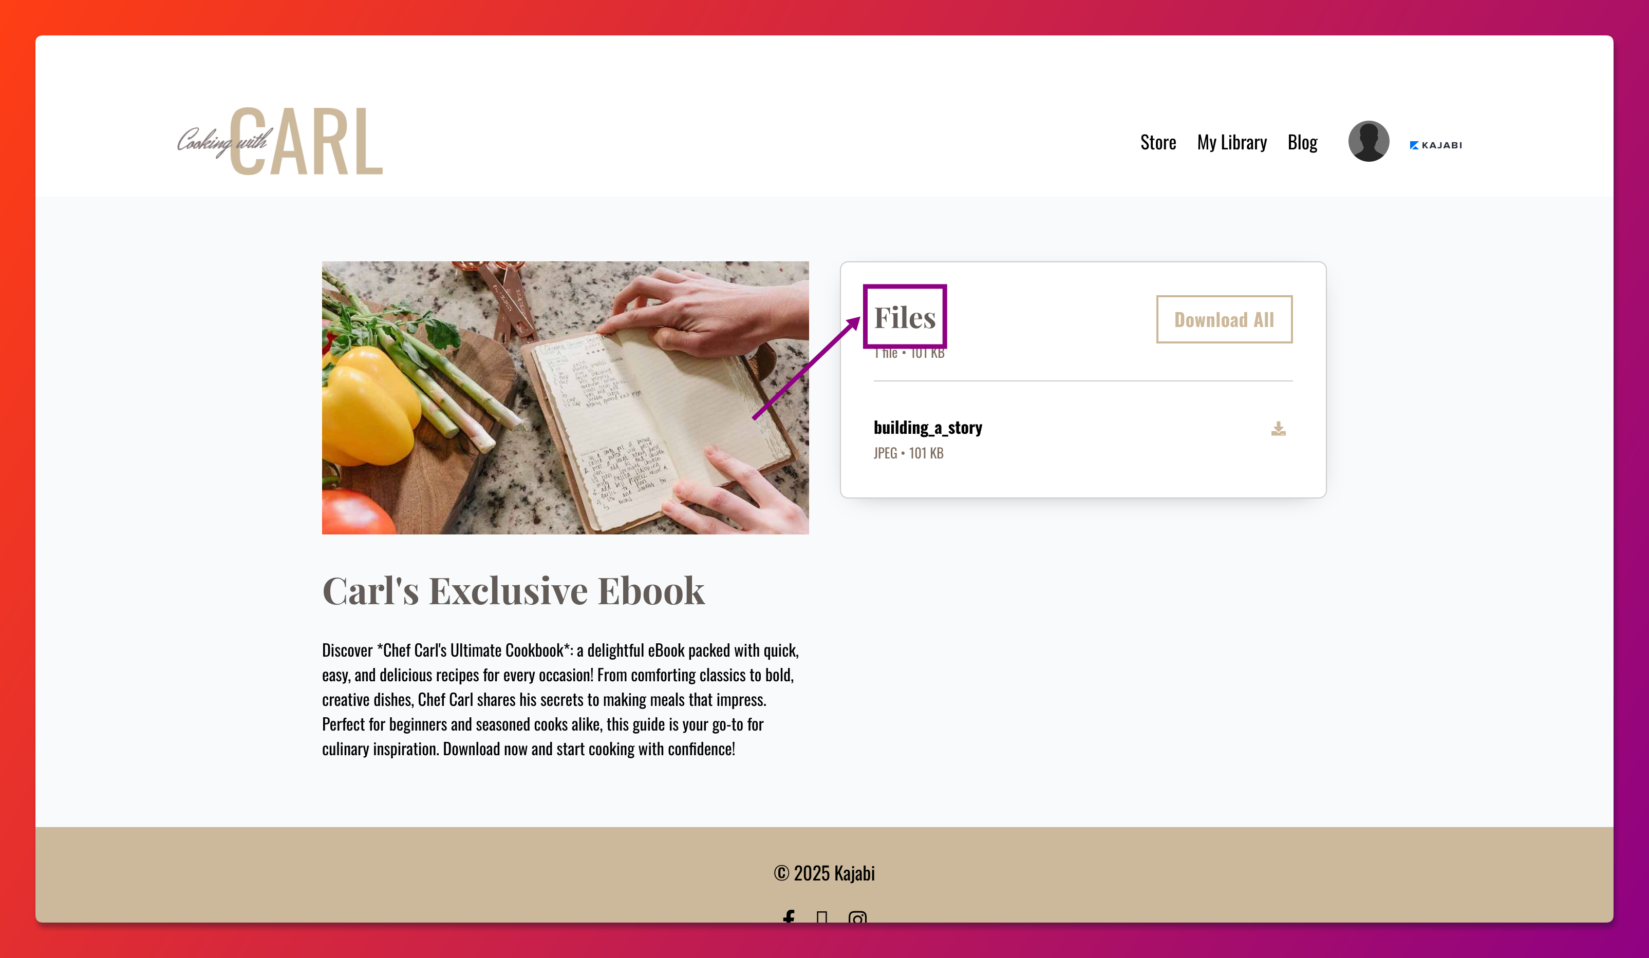Screen dimensions: 1649x958
Task: Go to My Library
Action: pyautogui.click(x=1231, y=142)
